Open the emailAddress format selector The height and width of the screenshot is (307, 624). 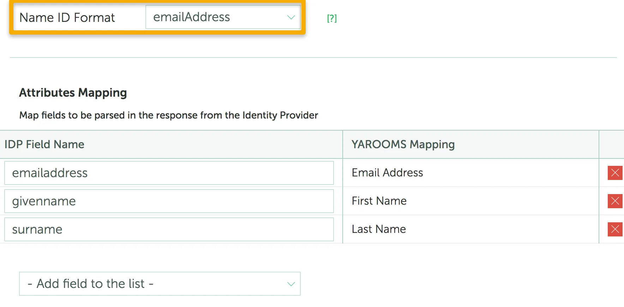(222, 17)
